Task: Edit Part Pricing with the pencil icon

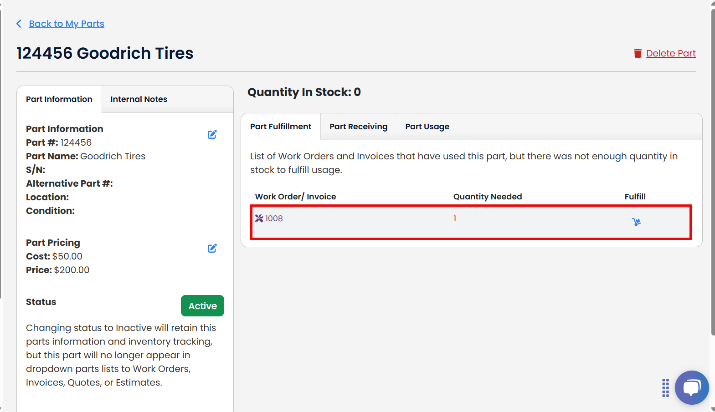Action: pos(212,249)
